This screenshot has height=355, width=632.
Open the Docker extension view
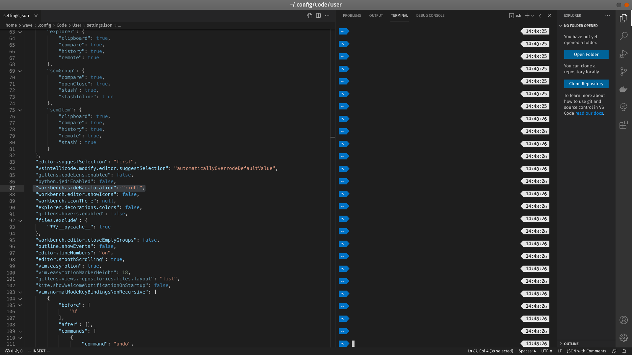(623, 89)
